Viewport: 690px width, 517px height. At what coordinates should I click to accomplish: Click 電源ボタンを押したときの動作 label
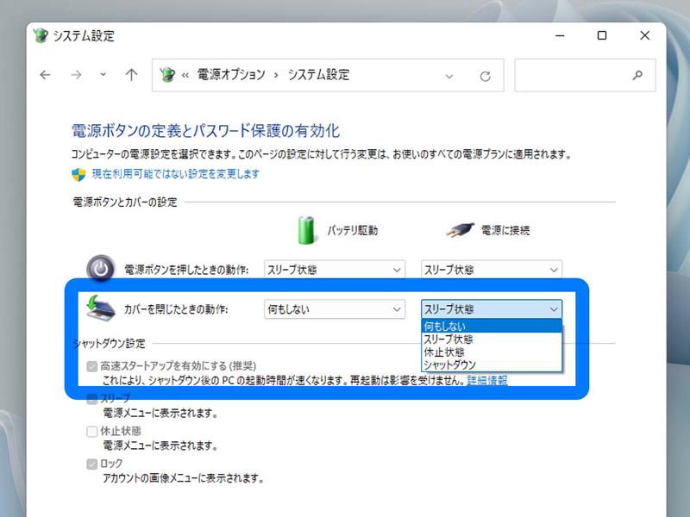[186, 270]
